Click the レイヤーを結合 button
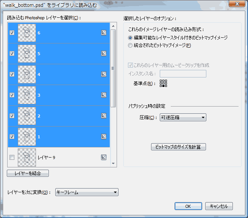Image resolution: width=248 pixels, height=218 pixels. (x=28, y=173)
